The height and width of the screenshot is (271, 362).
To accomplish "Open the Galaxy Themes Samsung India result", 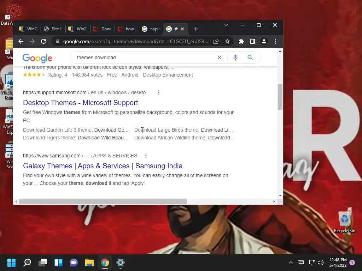I will pyautogui.click(x=103, y=166).
